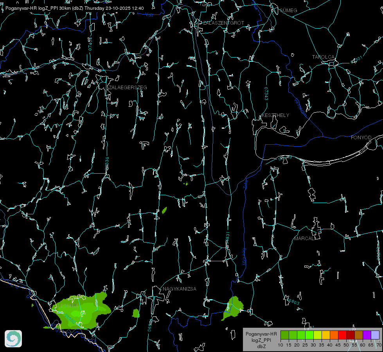Click the NAGYKANIZSA city label
Viewport: 383px width, 352px height.
click(x=180, y=289)
